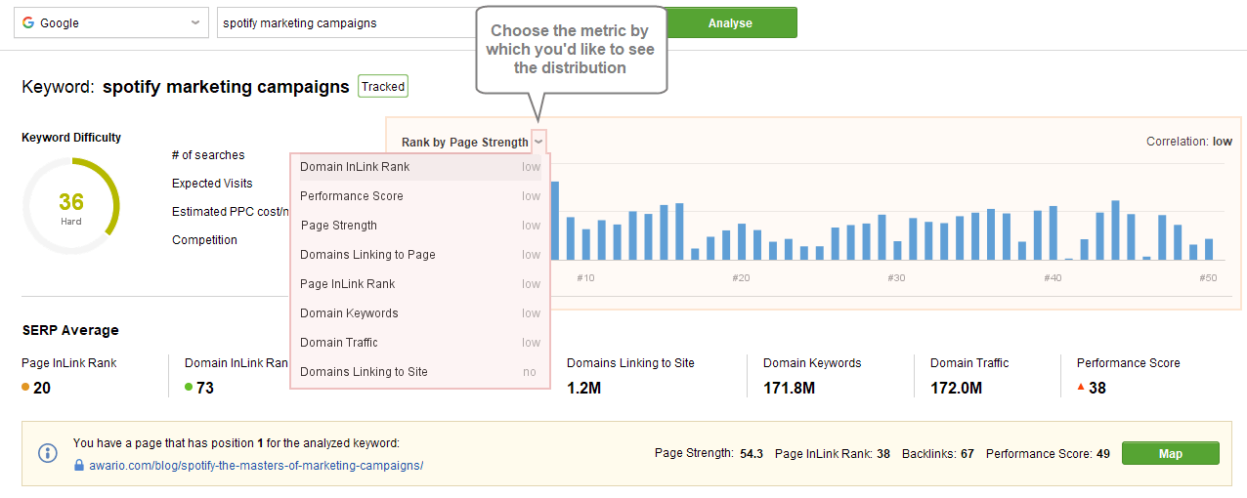Screen dimensions: 1247x498
Task: Click the Competition label
Action: [x=204, y=240]
